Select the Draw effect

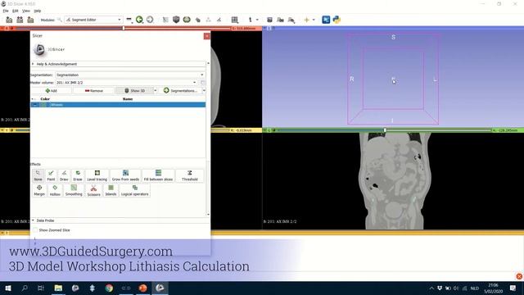point(64,175)
